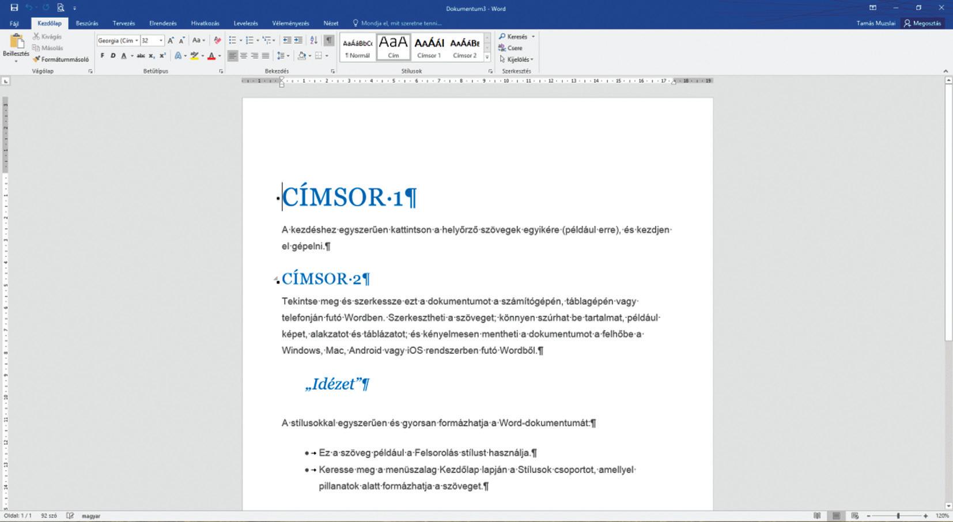Screen dimensions: 953x522
Task: Switch to the Hivatkozás tab
Action: point(205,24)
